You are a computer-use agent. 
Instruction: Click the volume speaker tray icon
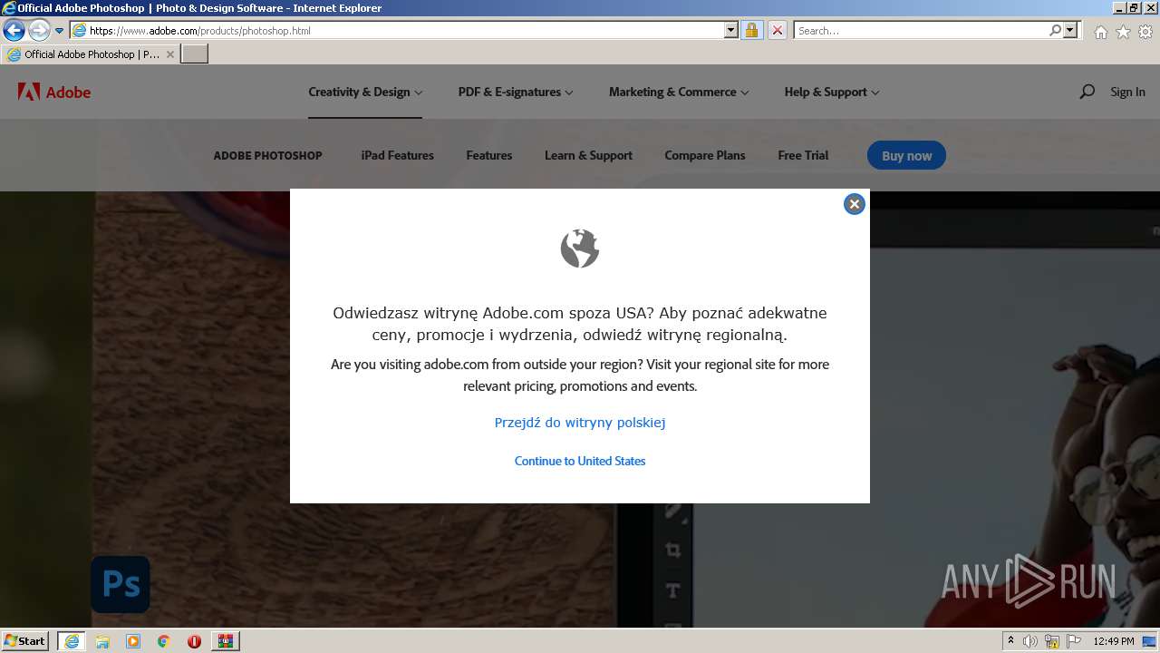[x=1030, y=641]
